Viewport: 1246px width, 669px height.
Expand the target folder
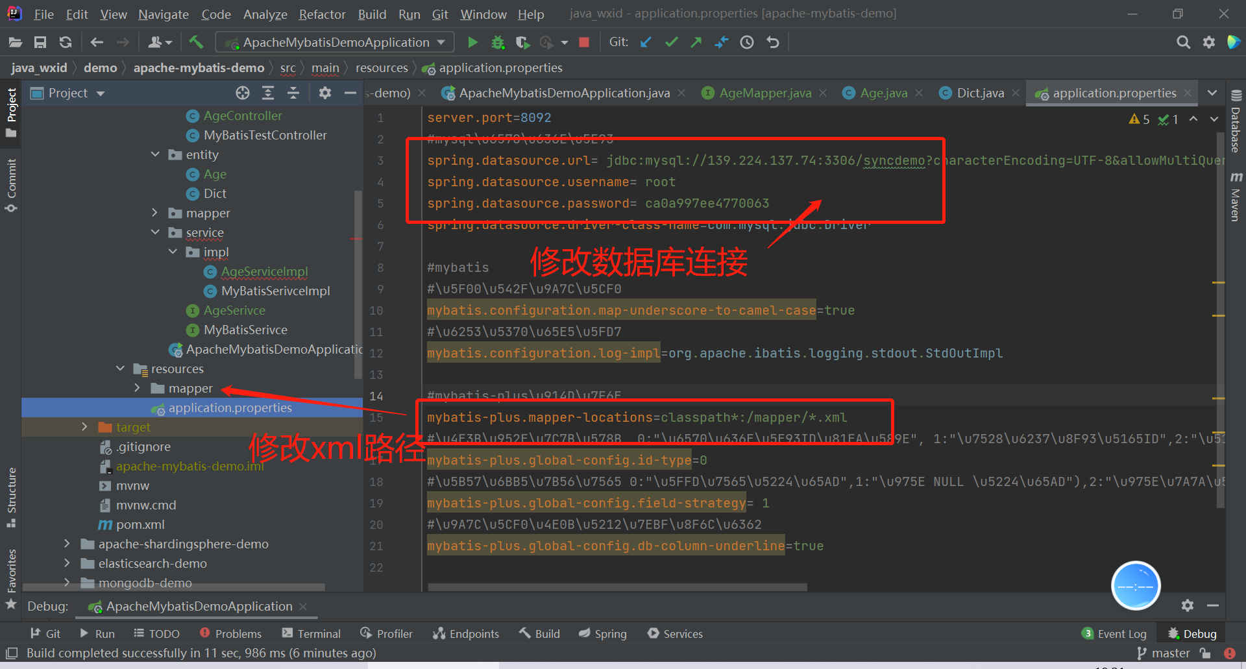(84, 427)
